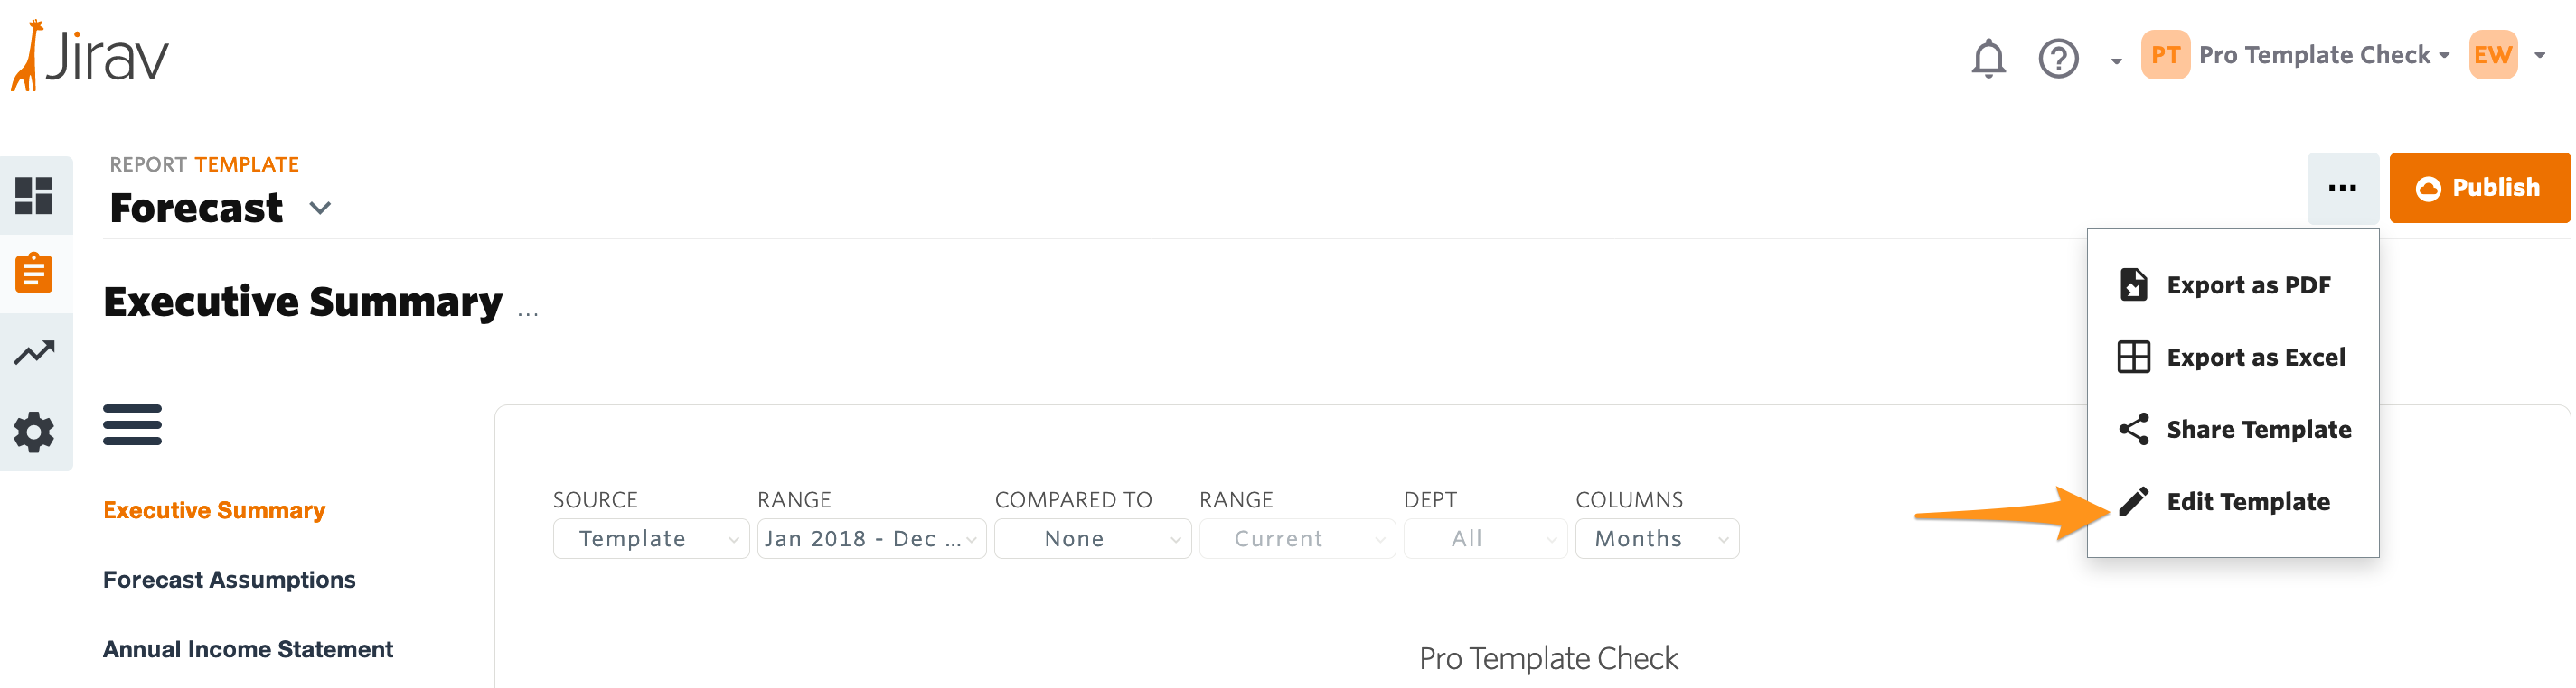Toggle the hamburger section list menu
Screen dimensions: 2576x688
[x=132, y=424]
